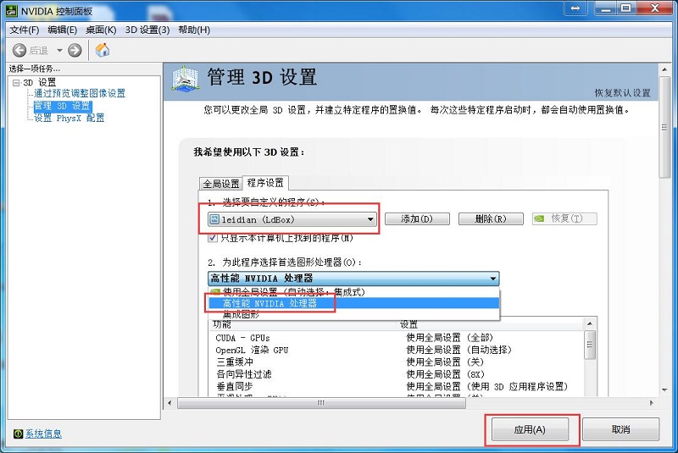Click the 删除(R) button
The height and width of the screenshot is (453, 678).
(x=491, y=219)
